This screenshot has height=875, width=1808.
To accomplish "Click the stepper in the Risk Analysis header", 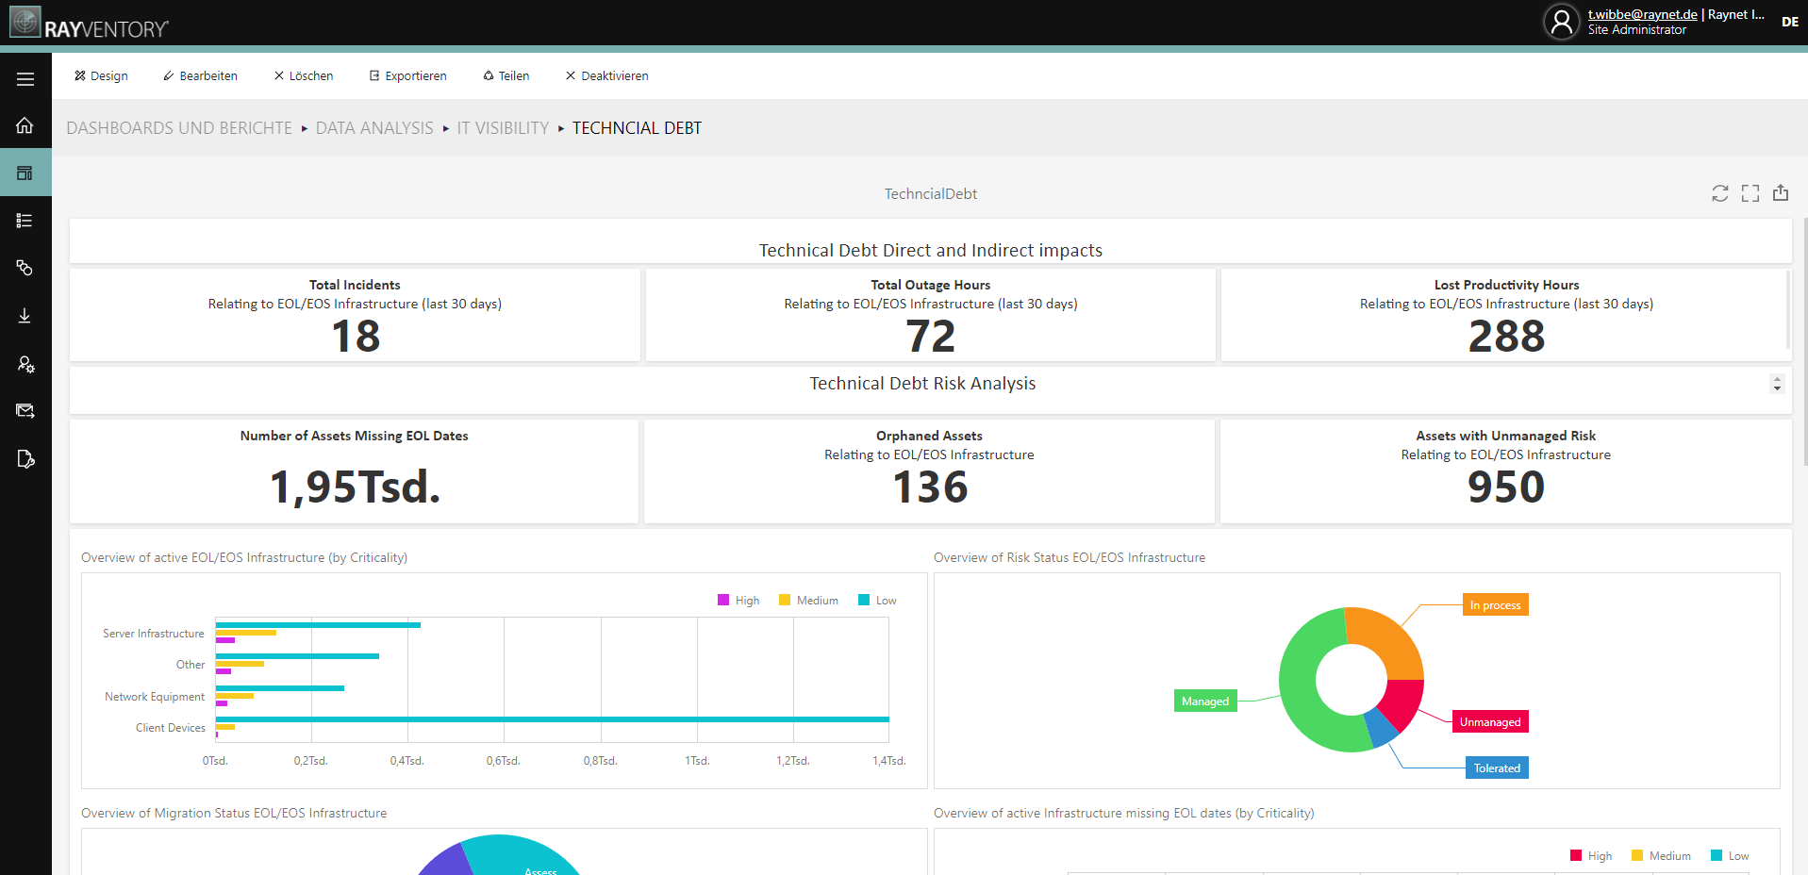I will coord(1777,384).
